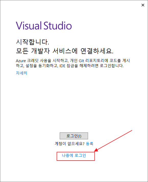Close the Visual Studio sign-in dialog
Screen dimensions: 148x182
point(143,5)
